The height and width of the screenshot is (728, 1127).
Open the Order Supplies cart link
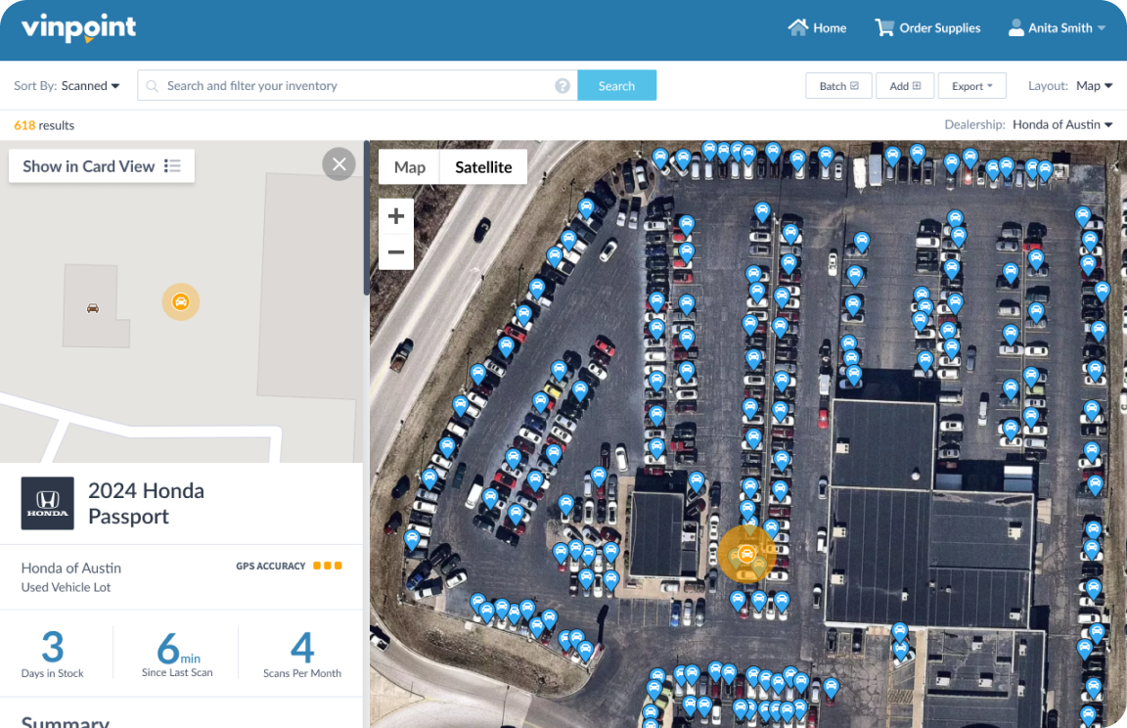tap(927, 28)
